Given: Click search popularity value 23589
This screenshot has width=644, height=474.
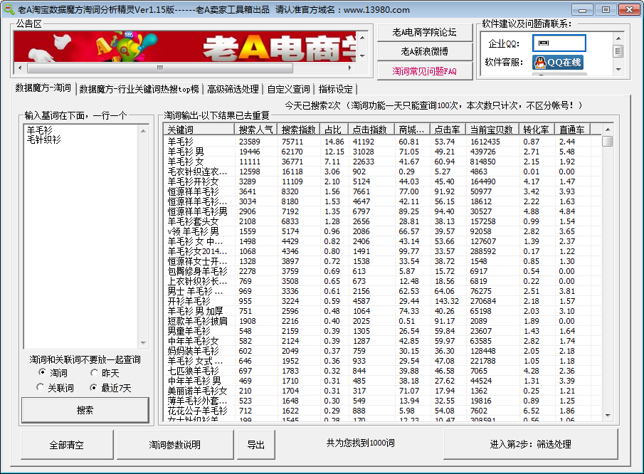Looking at the screenshot, I should tap(249, 142).
